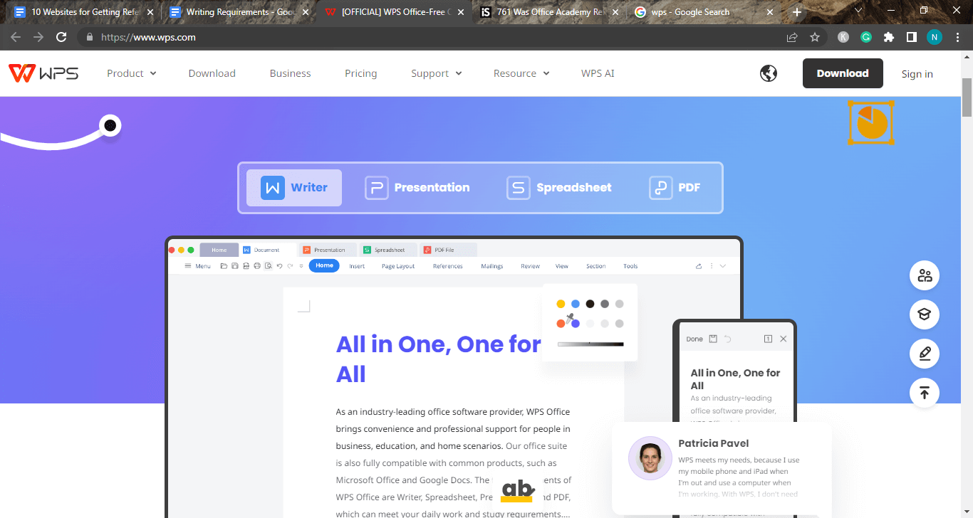This screenshot has height=518, width=973.
Task: Click the back-to-top arrow floating button
Action: 925,393
